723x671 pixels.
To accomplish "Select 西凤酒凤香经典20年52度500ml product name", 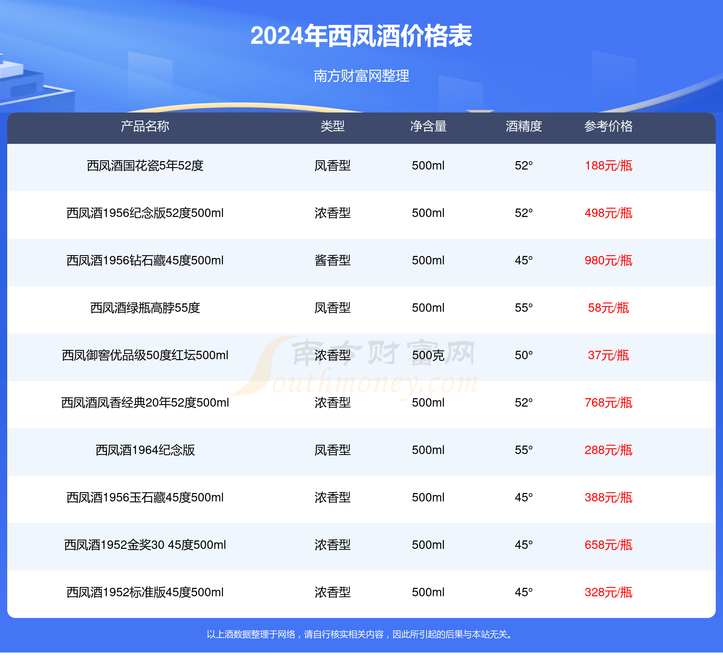I will (145, 403).
